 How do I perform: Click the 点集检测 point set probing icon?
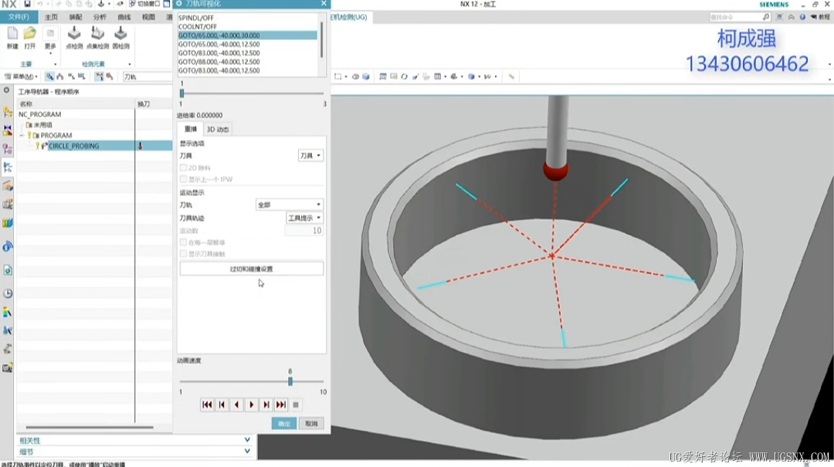pyautogui.click(x=97, y=35)
